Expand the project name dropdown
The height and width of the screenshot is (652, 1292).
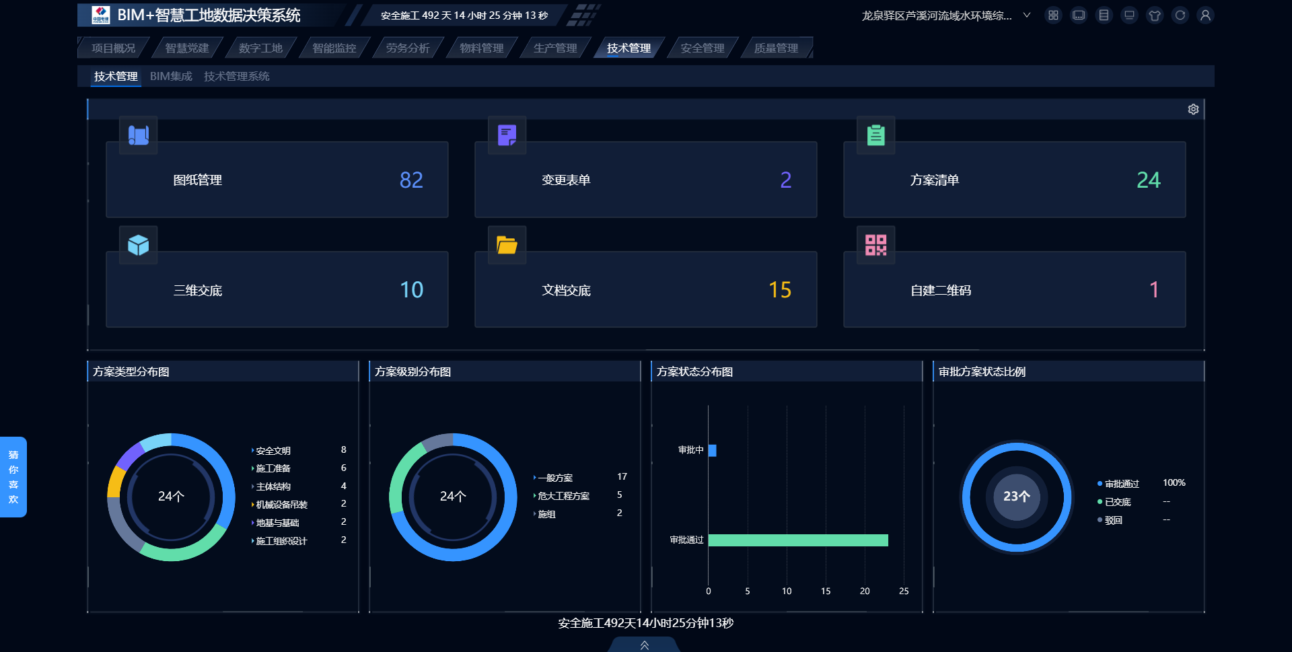pyautogui.click(x=1027, y=15)
